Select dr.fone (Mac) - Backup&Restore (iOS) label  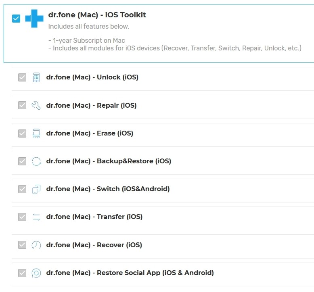pos(109,161)
